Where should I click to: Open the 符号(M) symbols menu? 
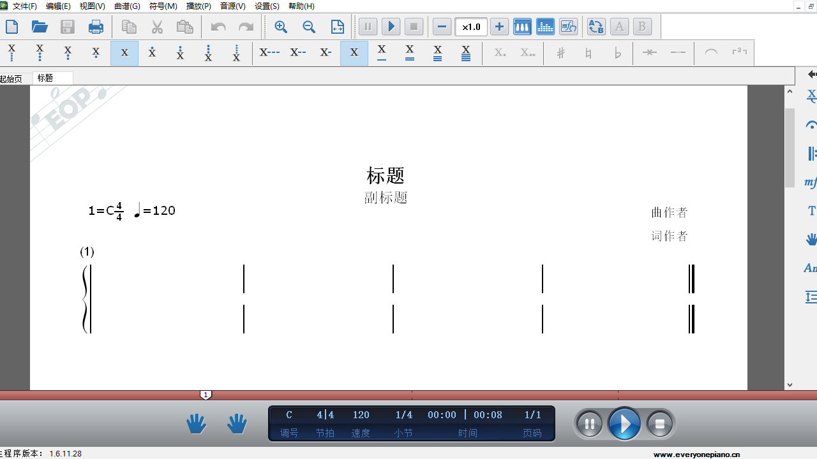pyautogui.click(x=162, y=6)
